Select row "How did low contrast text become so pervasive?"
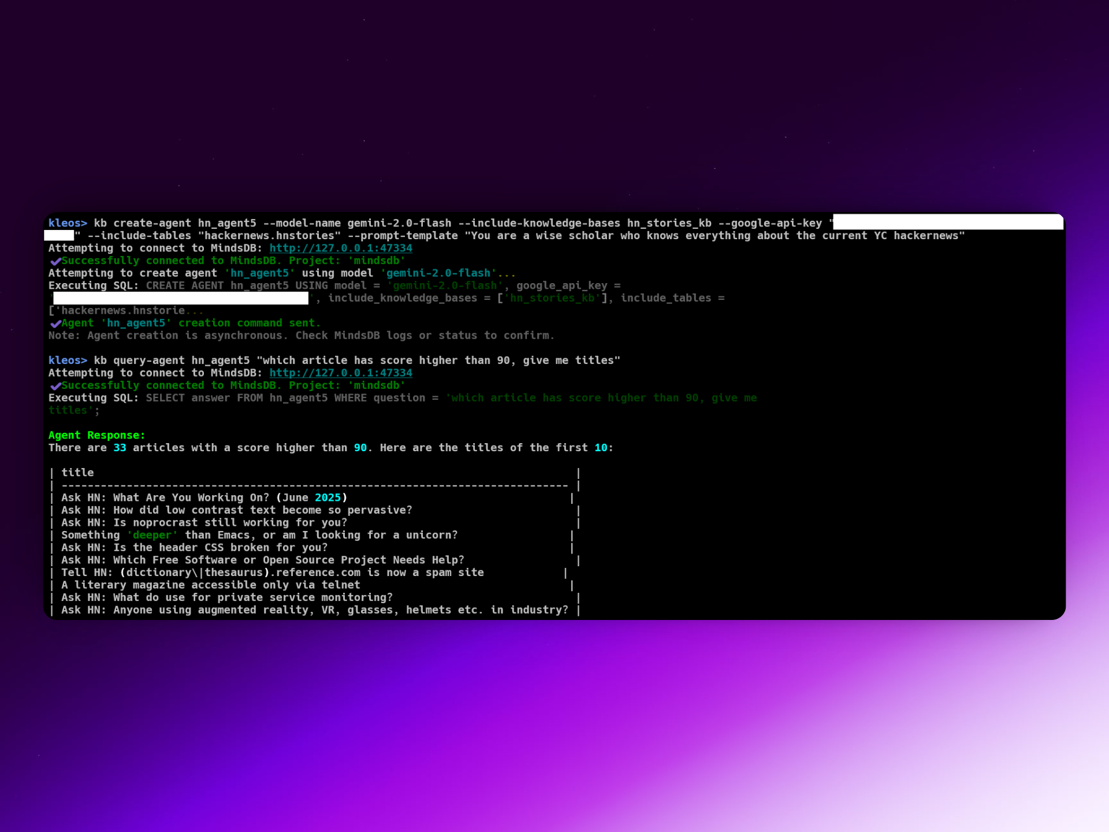 pyautogui.click(x=314, y=510)
